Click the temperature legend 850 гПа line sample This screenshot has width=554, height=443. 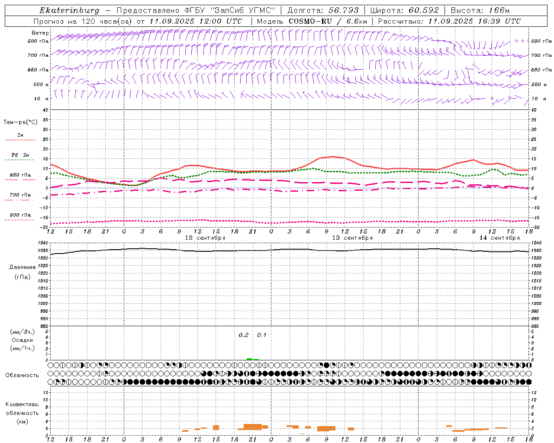19,180
